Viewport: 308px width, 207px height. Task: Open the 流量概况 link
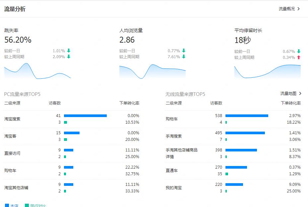286,9
